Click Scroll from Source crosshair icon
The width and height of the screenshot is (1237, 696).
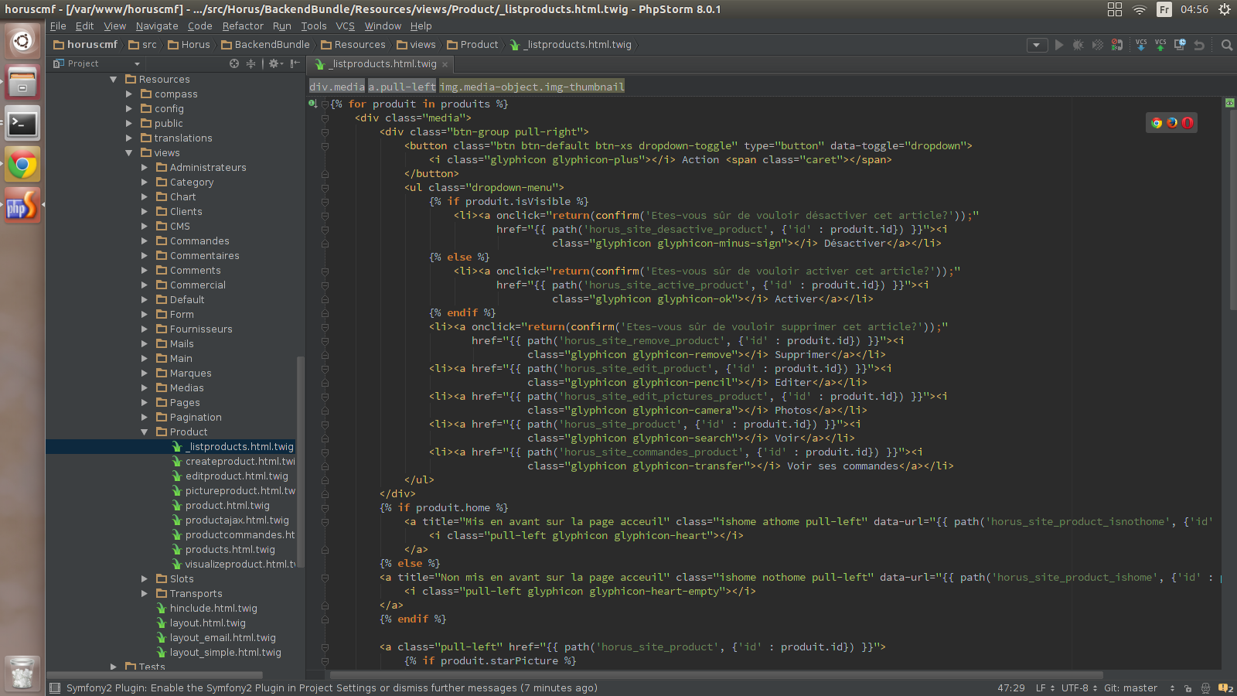pos(234,63)
